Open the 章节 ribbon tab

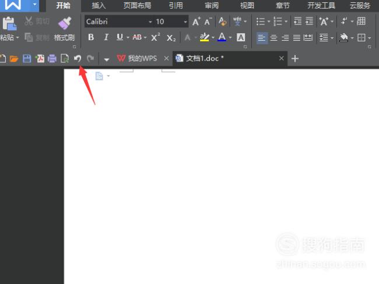283,6
